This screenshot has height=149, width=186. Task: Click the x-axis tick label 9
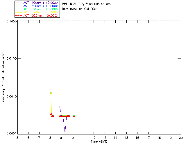click(61, 138)
